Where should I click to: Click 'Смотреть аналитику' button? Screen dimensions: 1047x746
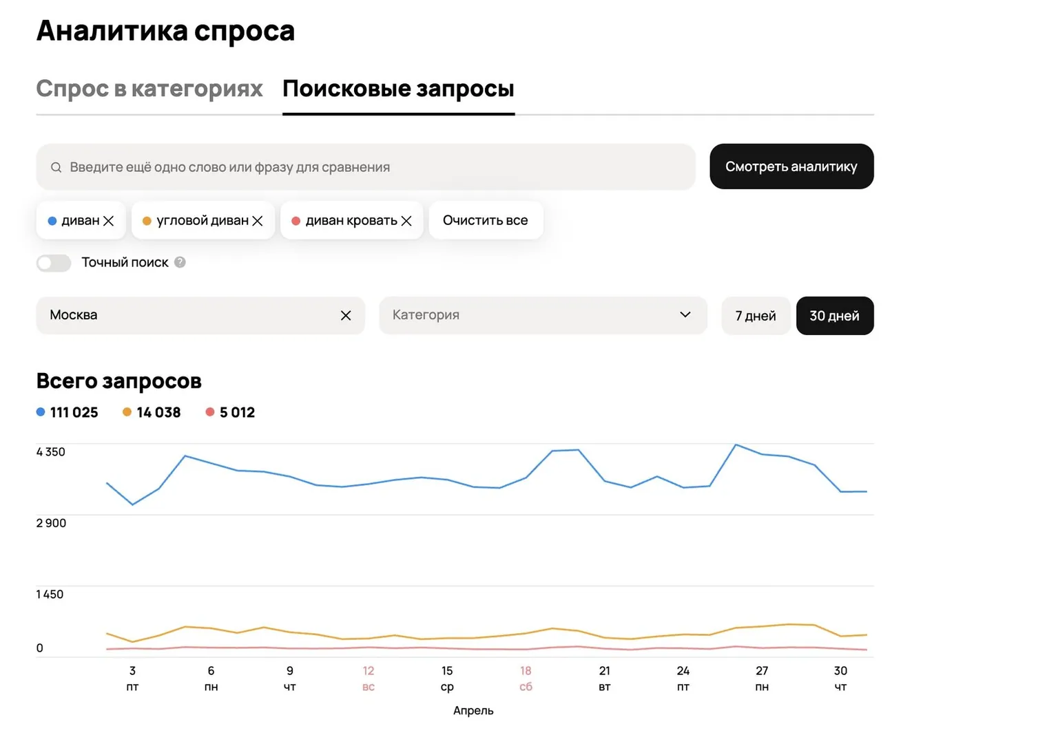(791, 167)
